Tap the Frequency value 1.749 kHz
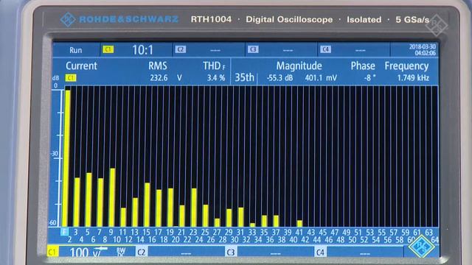 pyautogui.click(x=413, y=78)
